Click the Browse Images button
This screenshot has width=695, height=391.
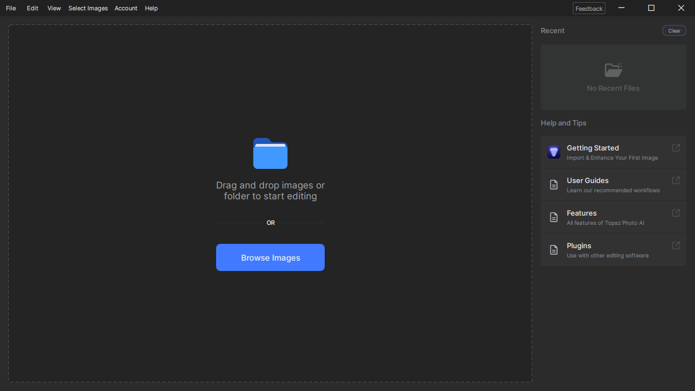270,257
